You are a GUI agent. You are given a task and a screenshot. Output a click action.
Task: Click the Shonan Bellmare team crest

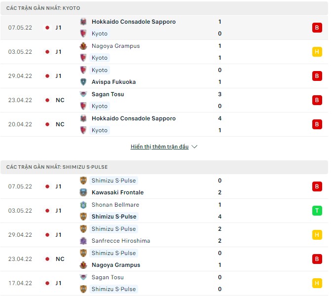[83, 205]
